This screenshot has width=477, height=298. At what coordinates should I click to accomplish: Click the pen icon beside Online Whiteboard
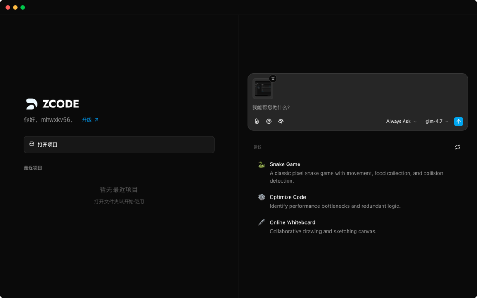coord(261,222)
